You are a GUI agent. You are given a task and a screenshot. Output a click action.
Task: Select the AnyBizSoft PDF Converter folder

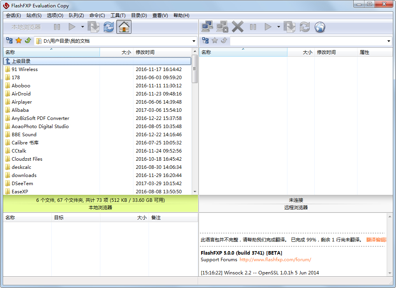coord(40,118)
